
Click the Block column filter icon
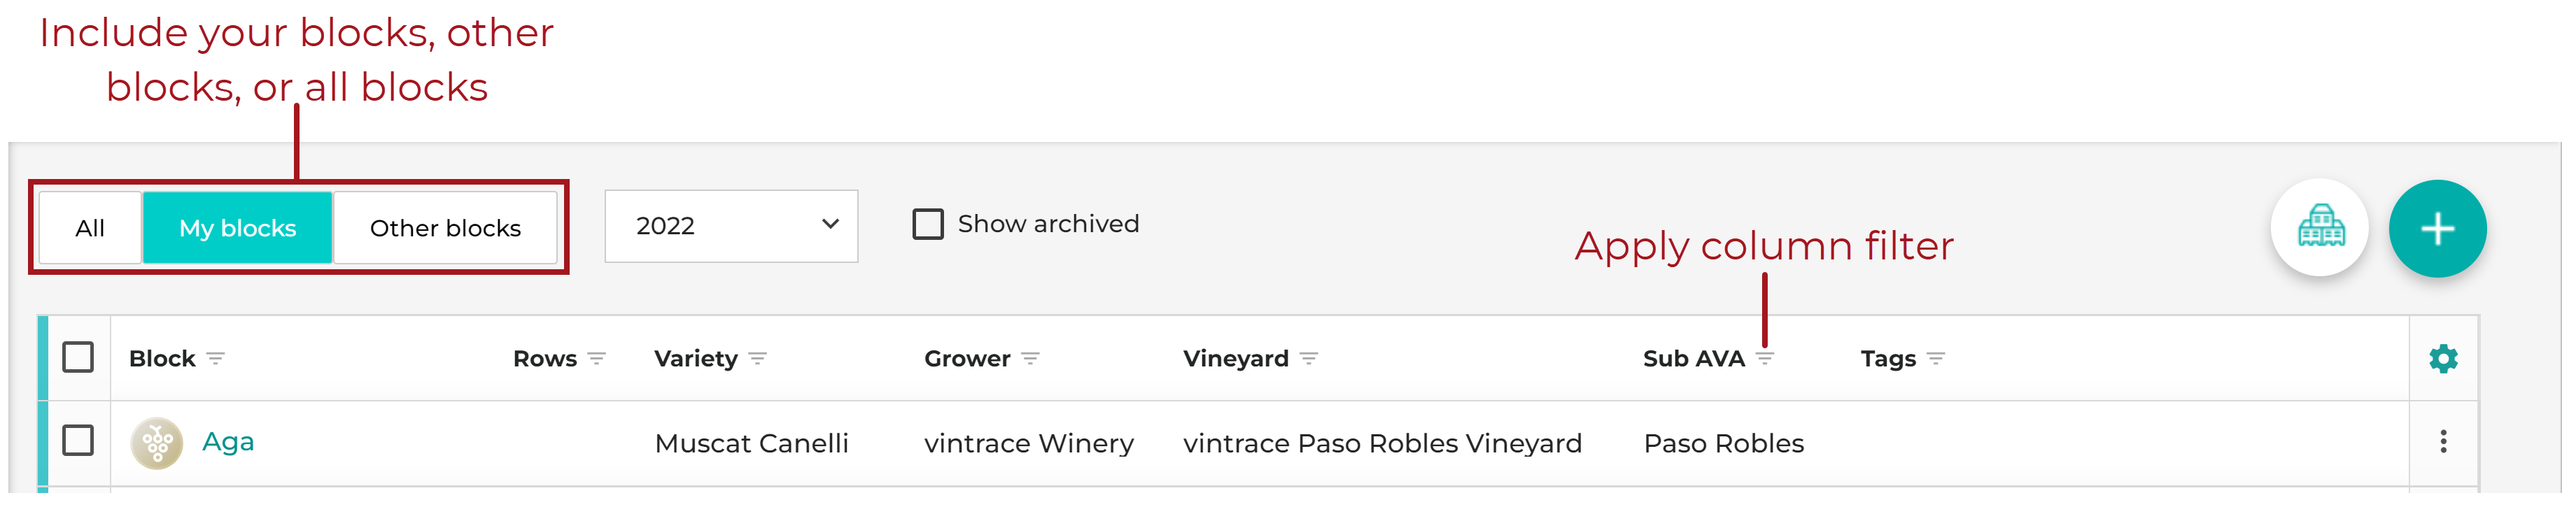215,358
